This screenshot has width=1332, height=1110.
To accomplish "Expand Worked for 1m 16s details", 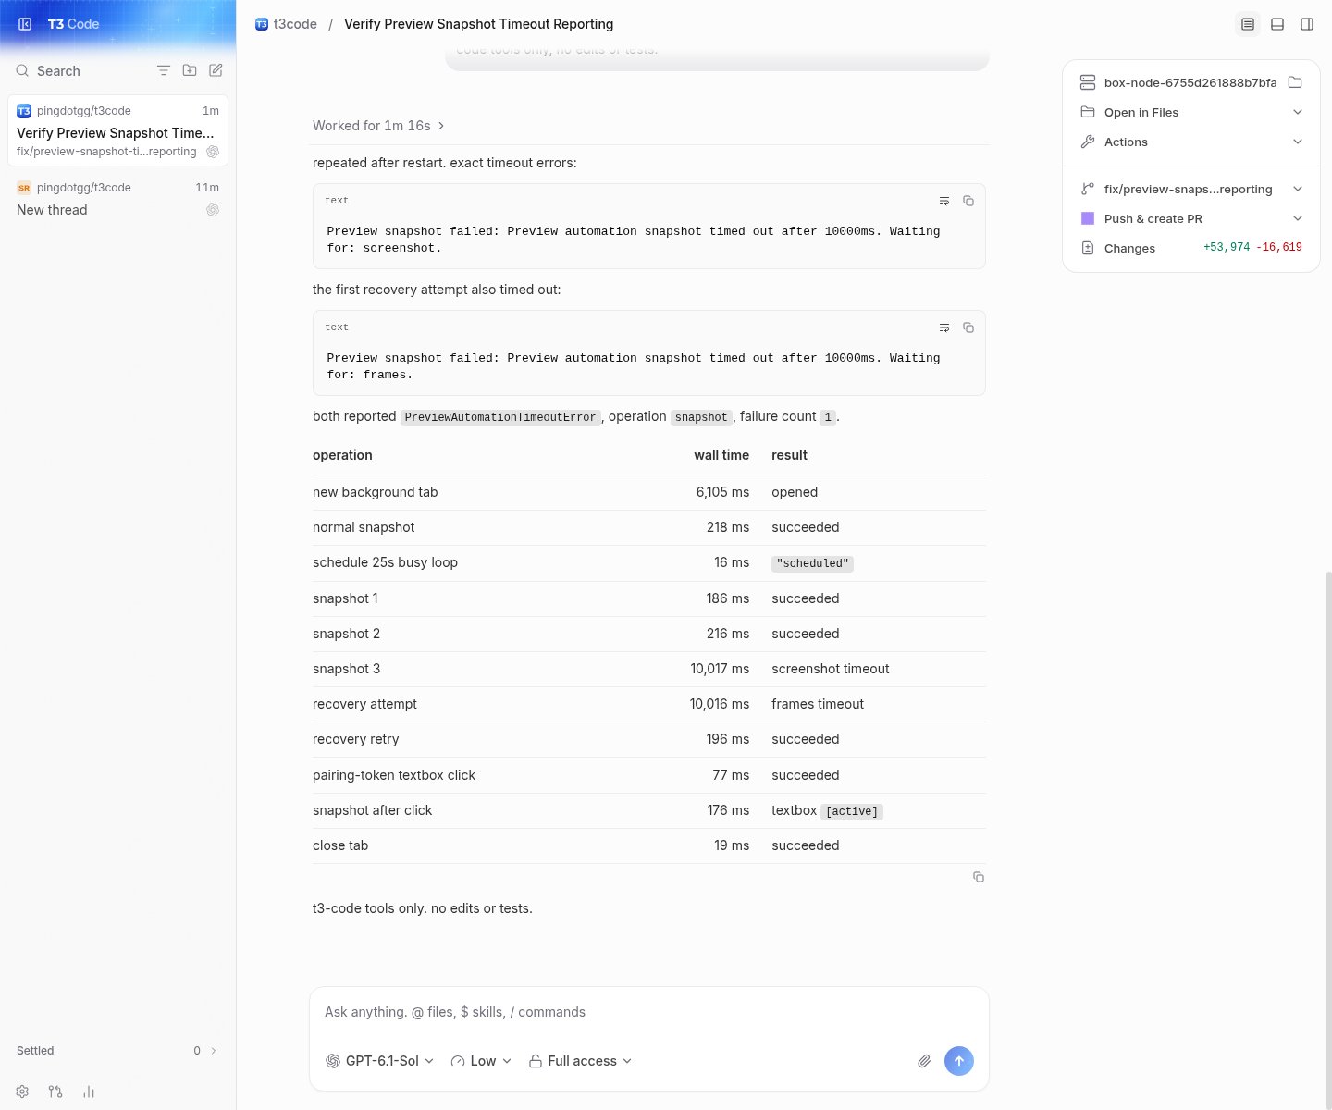I will 378,126.
